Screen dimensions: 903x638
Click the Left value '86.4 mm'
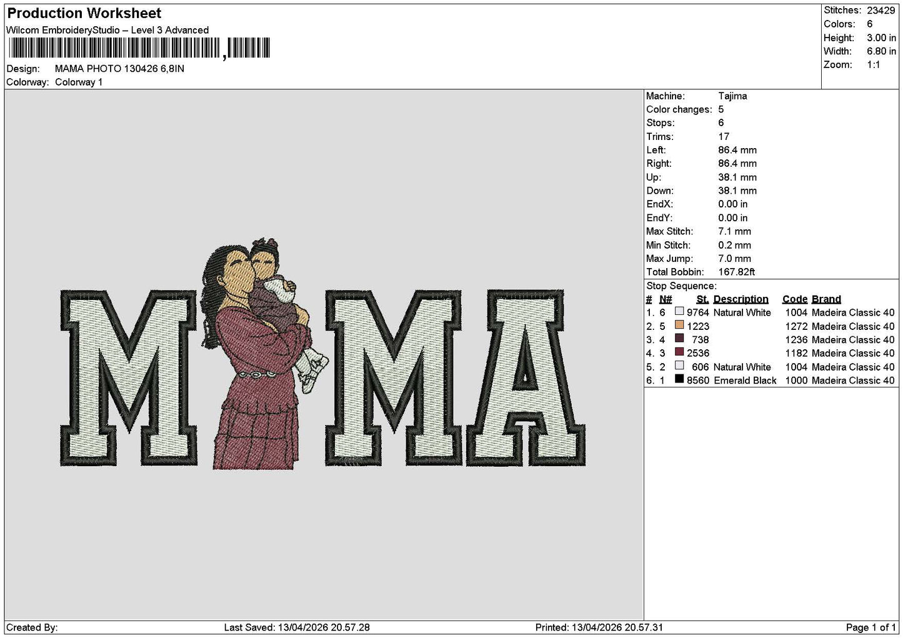click(737, 150)
